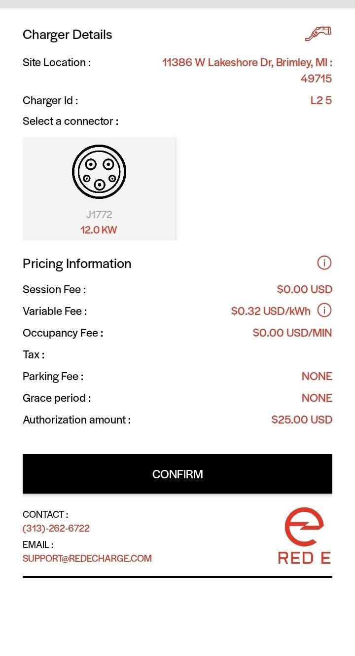Tap the charger plug icon beside Charger Details

318,33
